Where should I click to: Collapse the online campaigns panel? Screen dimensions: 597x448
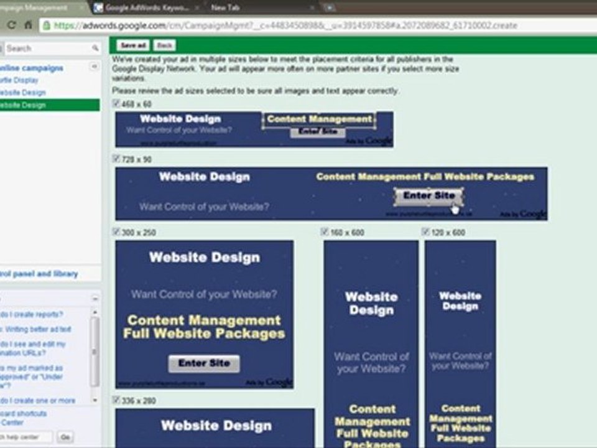94,67
